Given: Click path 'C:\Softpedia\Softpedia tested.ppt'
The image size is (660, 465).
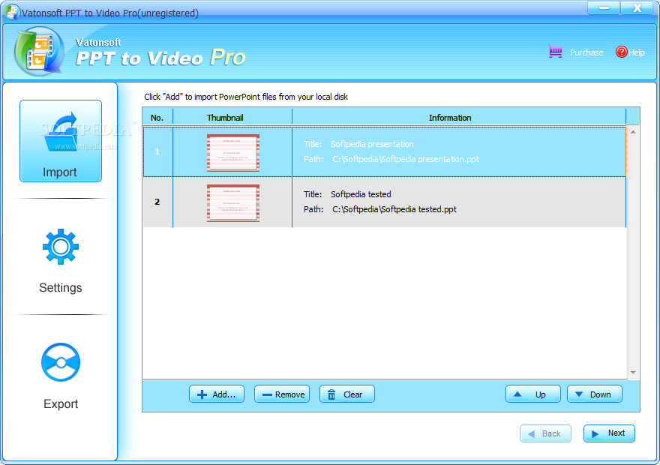Looking at the screenshot, I should click(394, 209).
